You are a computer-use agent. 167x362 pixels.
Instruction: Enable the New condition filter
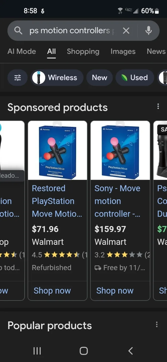(x=99, y=78)
